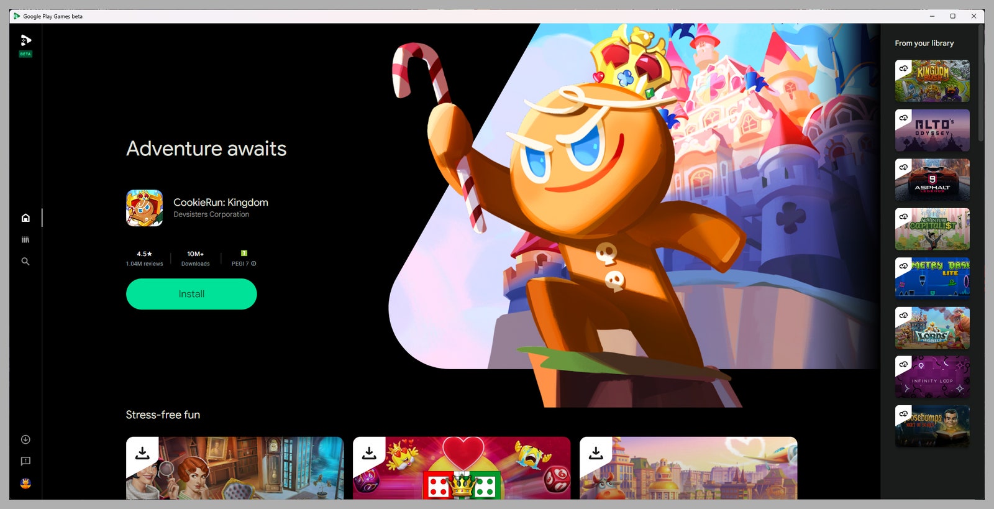Open Kingdom Rush from your library
The height and width of the screenshot is (509, 994).
(932, 81)
